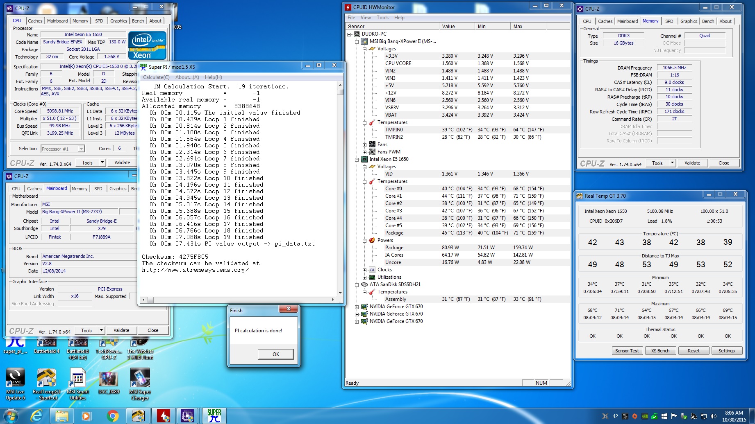Open the Battlefield 4 (64 bit) desktop shortcut

(78, 349)
